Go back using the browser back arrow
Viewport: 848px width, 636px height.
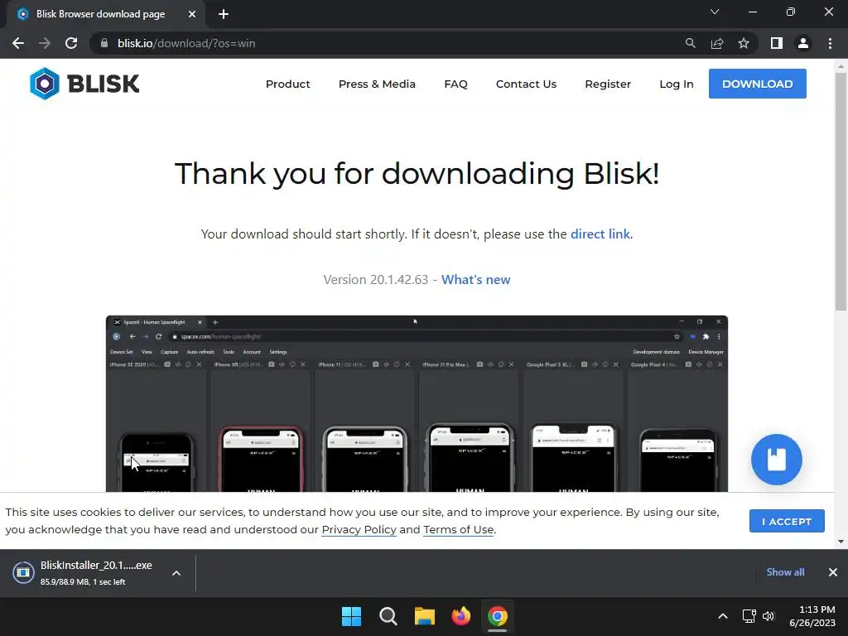click(18, 43)
